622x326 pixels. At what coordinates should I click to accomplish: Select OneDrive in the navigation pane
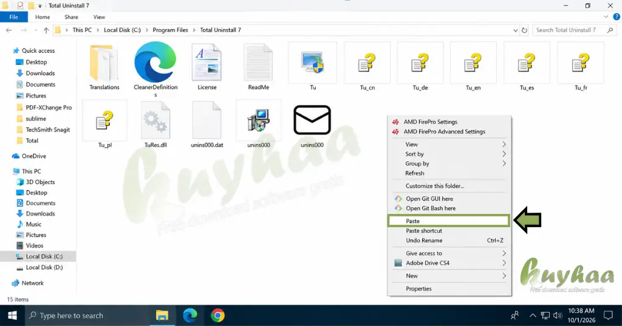(34, 156)
